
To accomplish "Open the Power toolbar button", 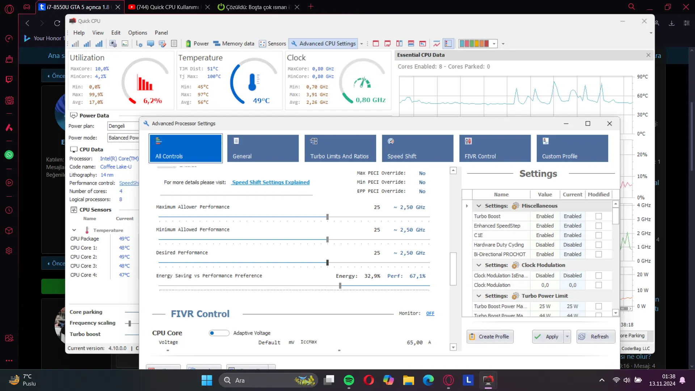I will 197,43.
